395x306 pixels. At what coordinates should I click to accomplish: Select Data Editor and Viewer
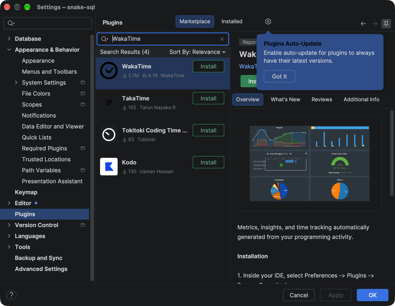point(53,126)
